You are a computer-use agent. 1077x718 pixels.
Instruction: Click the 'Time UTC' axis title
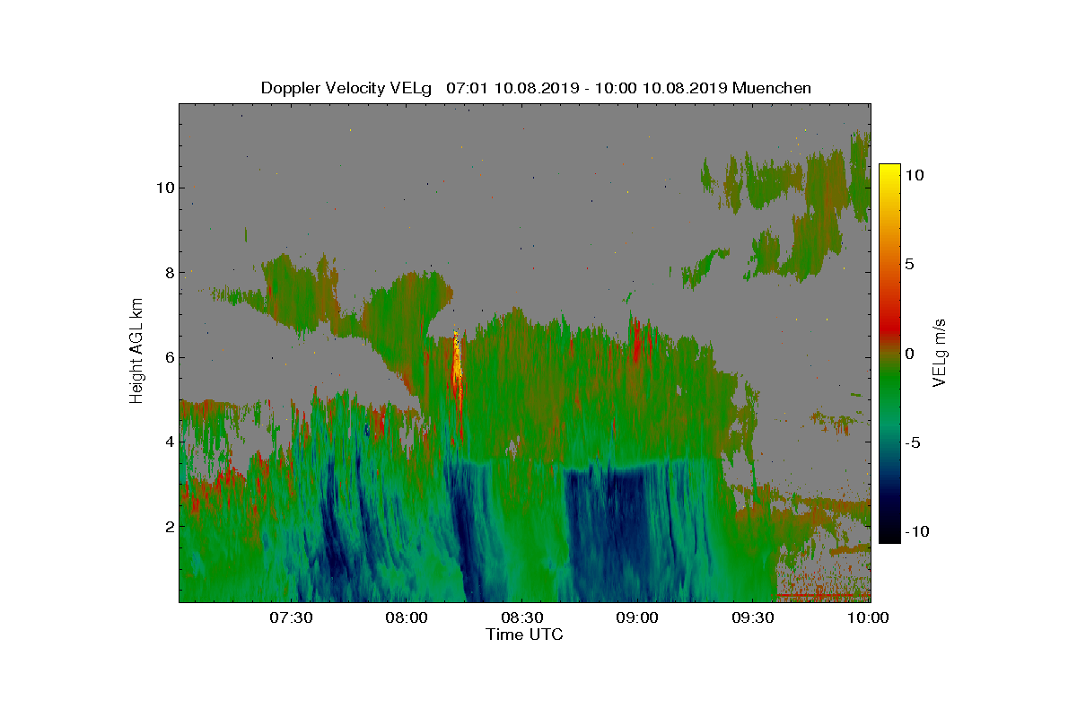[x=525, y=635]
